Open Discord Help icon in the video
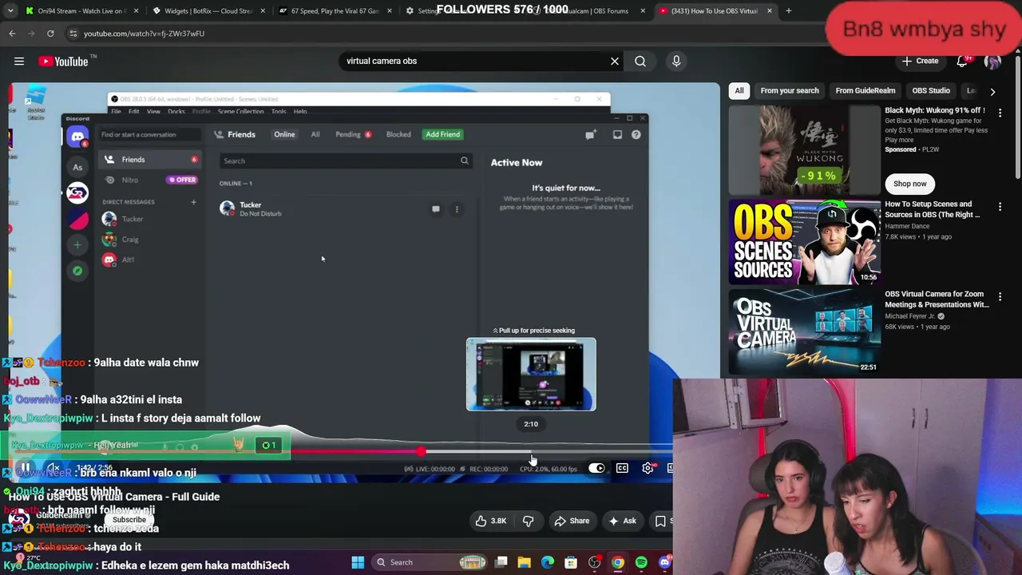 tap(636, 135)
